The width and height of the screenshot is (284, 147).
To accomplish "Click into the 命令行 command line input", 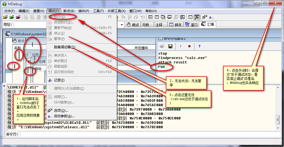I will [150, 134].
